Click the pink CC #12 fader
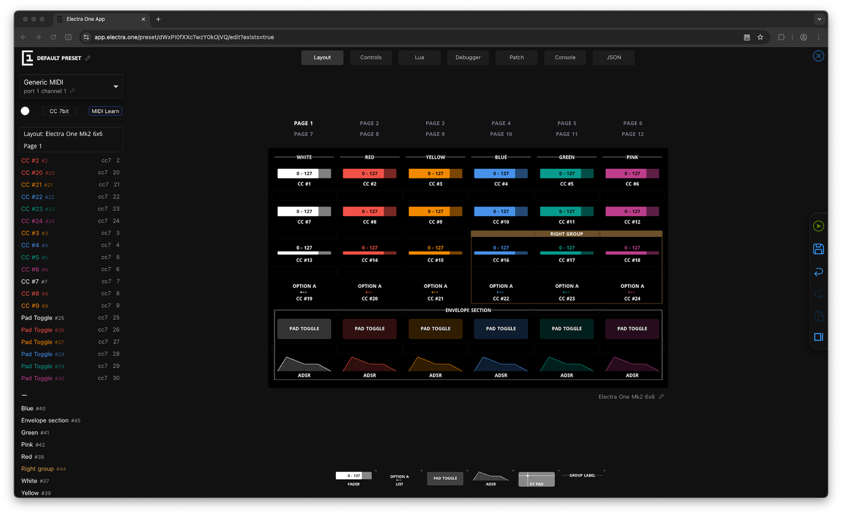The height and width of the screenshot is (515, 842). coord(632,211)
